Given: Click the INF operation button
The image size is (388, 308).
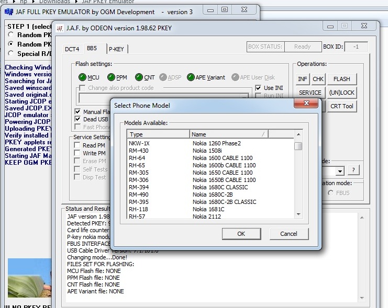Looking at the screenshot, I should tap(303, 79).
